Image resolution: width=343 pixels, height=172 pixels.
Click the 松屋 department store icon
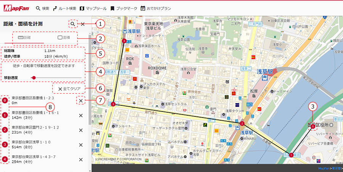pos(254,96)
